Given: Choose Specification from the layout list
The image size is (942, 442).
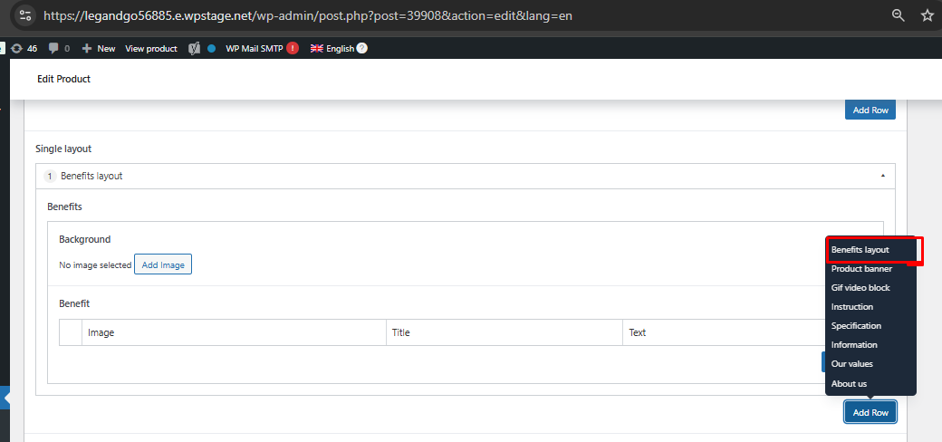Looking at the screenshot, I should pyautogui.click(x=856, y=326).
